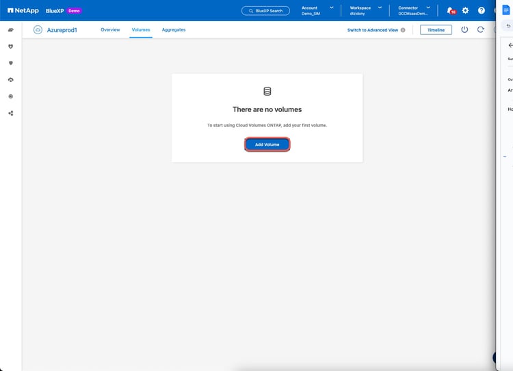513x371 pixels.
Task: Click the Add Volume button
Action: [267, 144]
